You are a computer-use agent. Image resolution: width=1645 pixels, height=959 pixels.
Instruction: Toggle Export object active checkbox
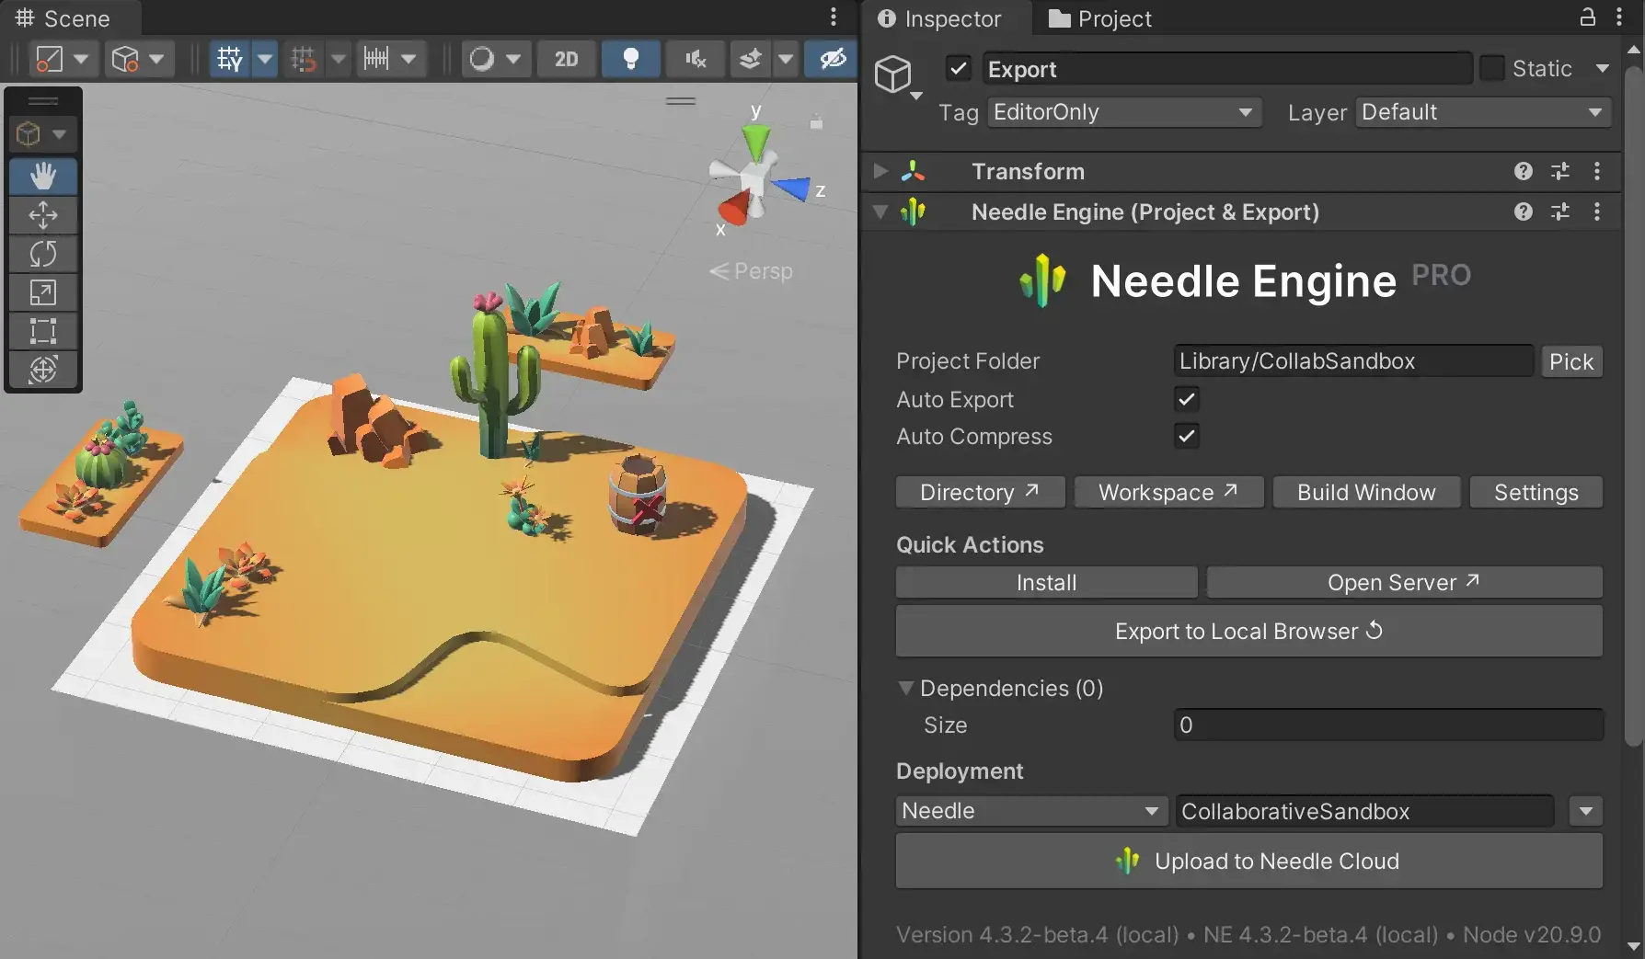(959, 68)
